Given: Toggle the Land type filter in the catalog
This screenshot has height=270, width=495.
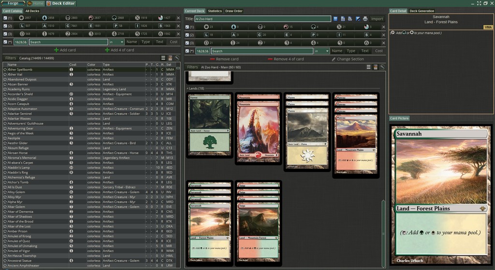Looking at the screenshot, I should coord(21,26).
